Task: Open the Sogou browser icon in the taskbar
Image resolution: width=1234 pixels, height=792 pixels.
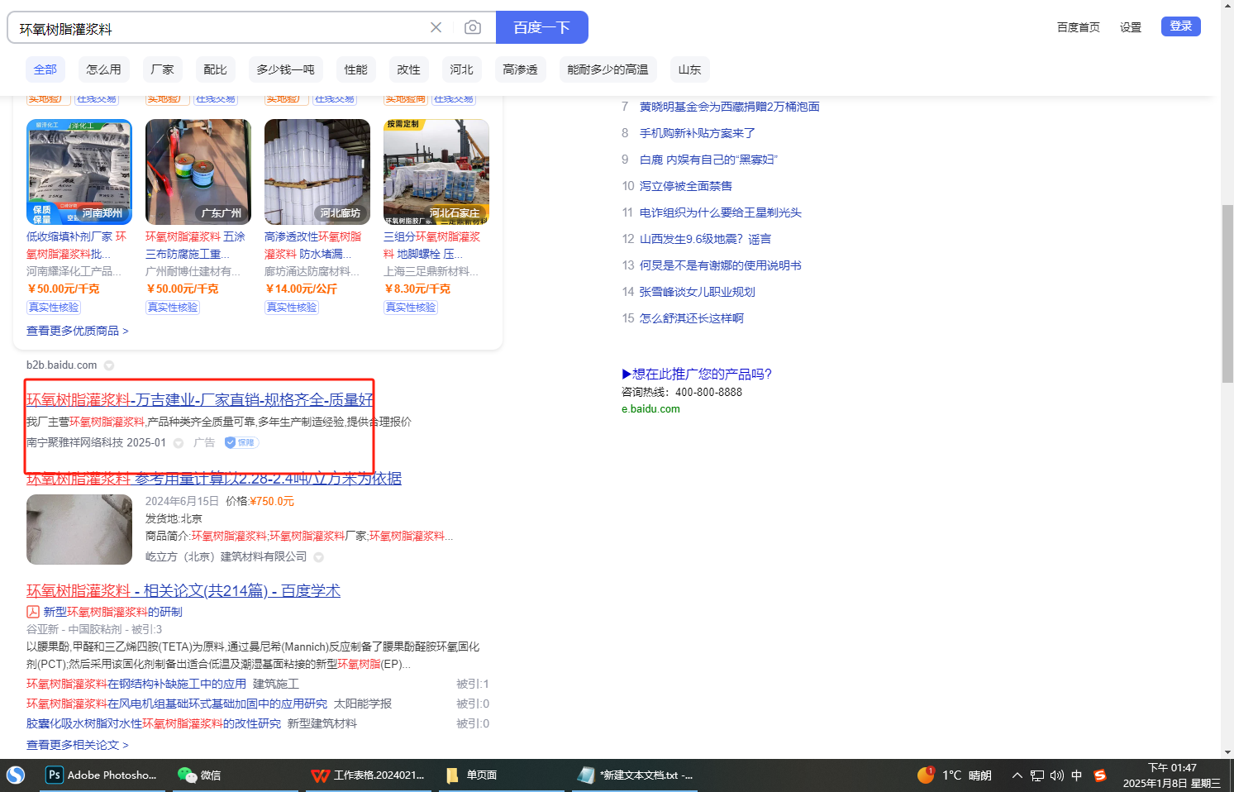Action: [16, 775]
